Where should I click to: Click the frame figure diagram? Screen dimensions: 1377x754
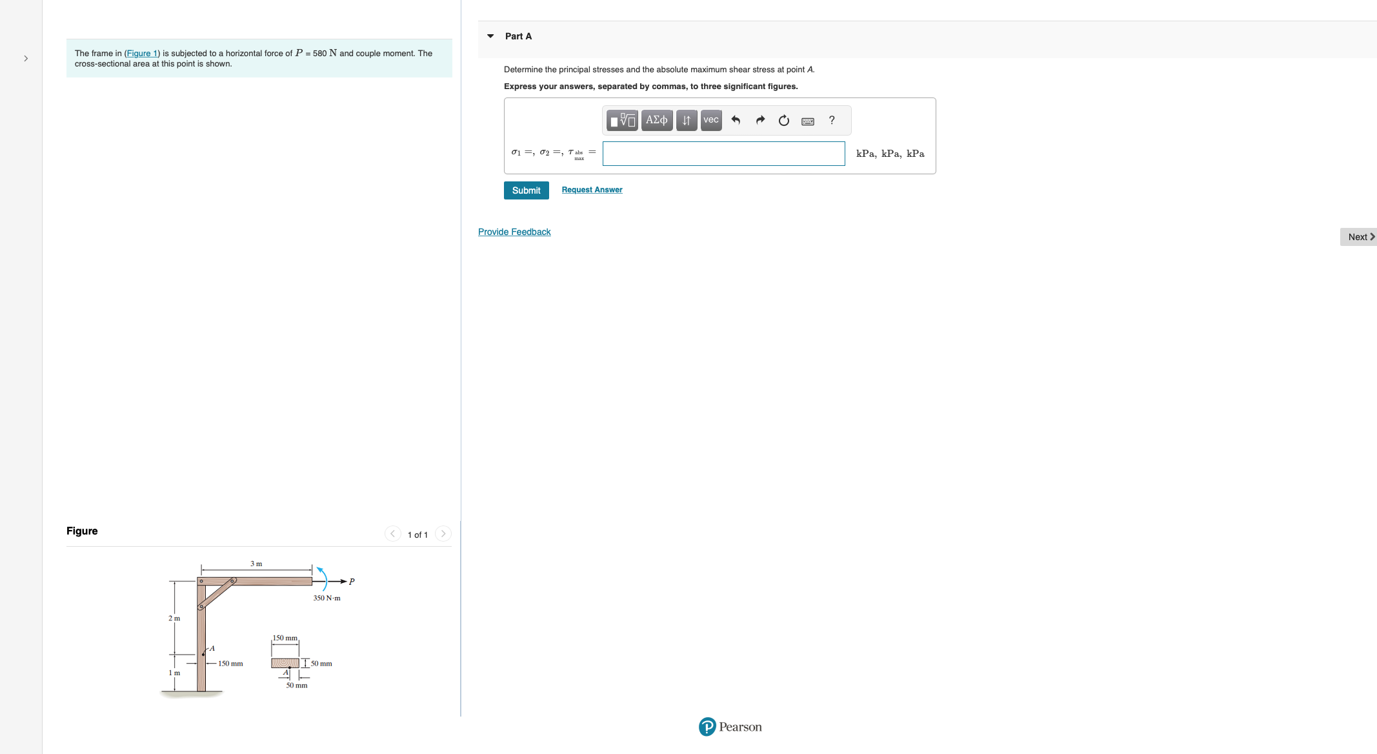258,626
